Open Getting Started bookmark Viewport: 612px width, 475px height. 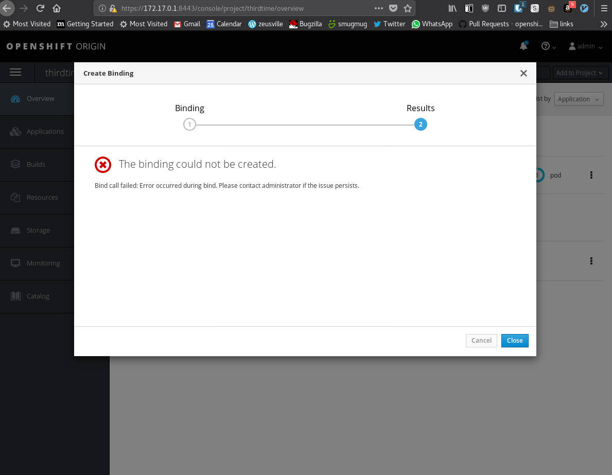(x=85, y=24)
